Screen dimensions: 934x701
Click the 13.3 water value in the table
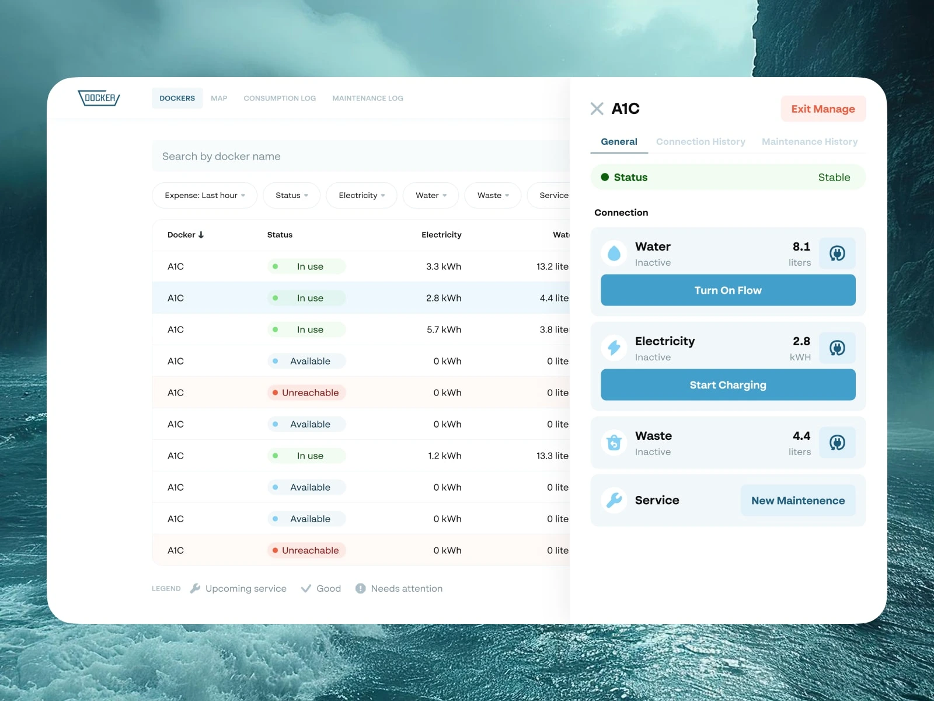(x=552, y=456)
